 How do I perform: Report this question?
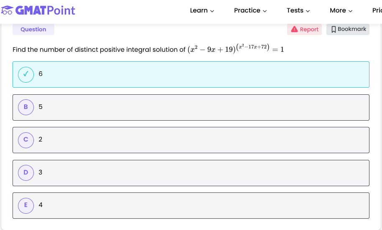tap(305, 29)
